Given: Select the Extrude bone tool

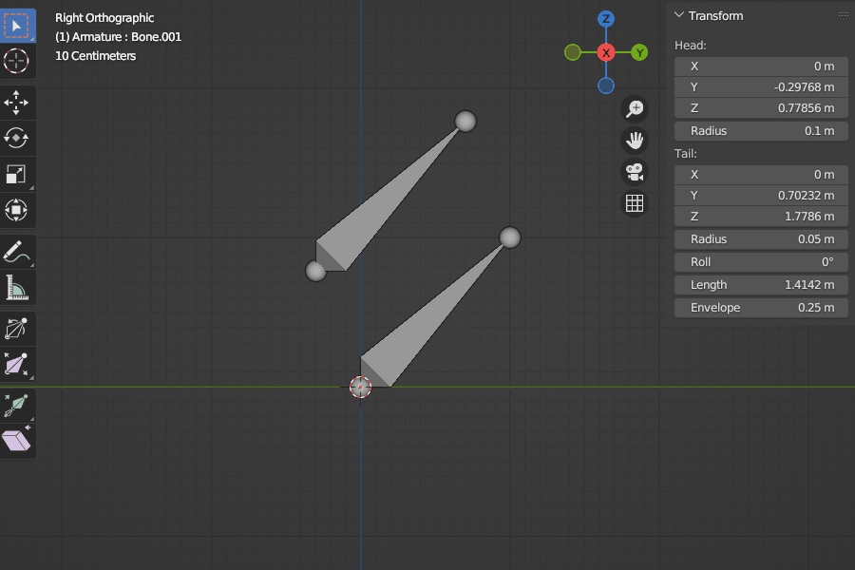Looking at the screenshot, I should pos(17,407).
